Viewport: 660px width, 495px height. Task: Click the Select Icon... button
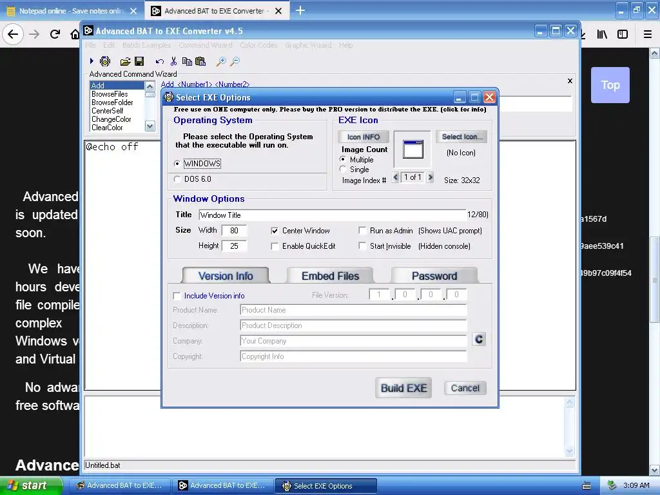tap(461, 137)
